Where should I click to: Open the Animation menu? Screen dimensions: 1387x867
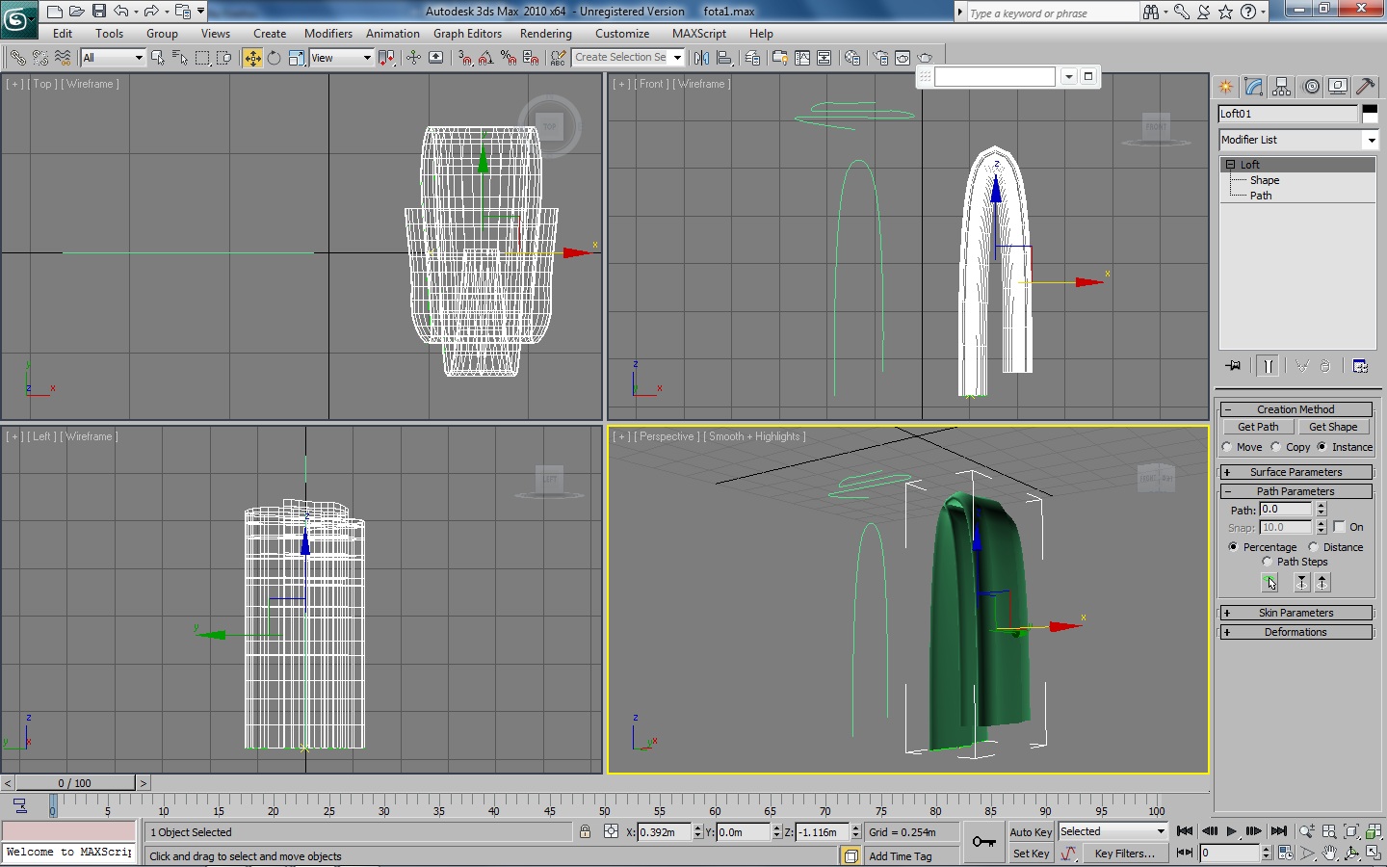click(x=393, y=34)
